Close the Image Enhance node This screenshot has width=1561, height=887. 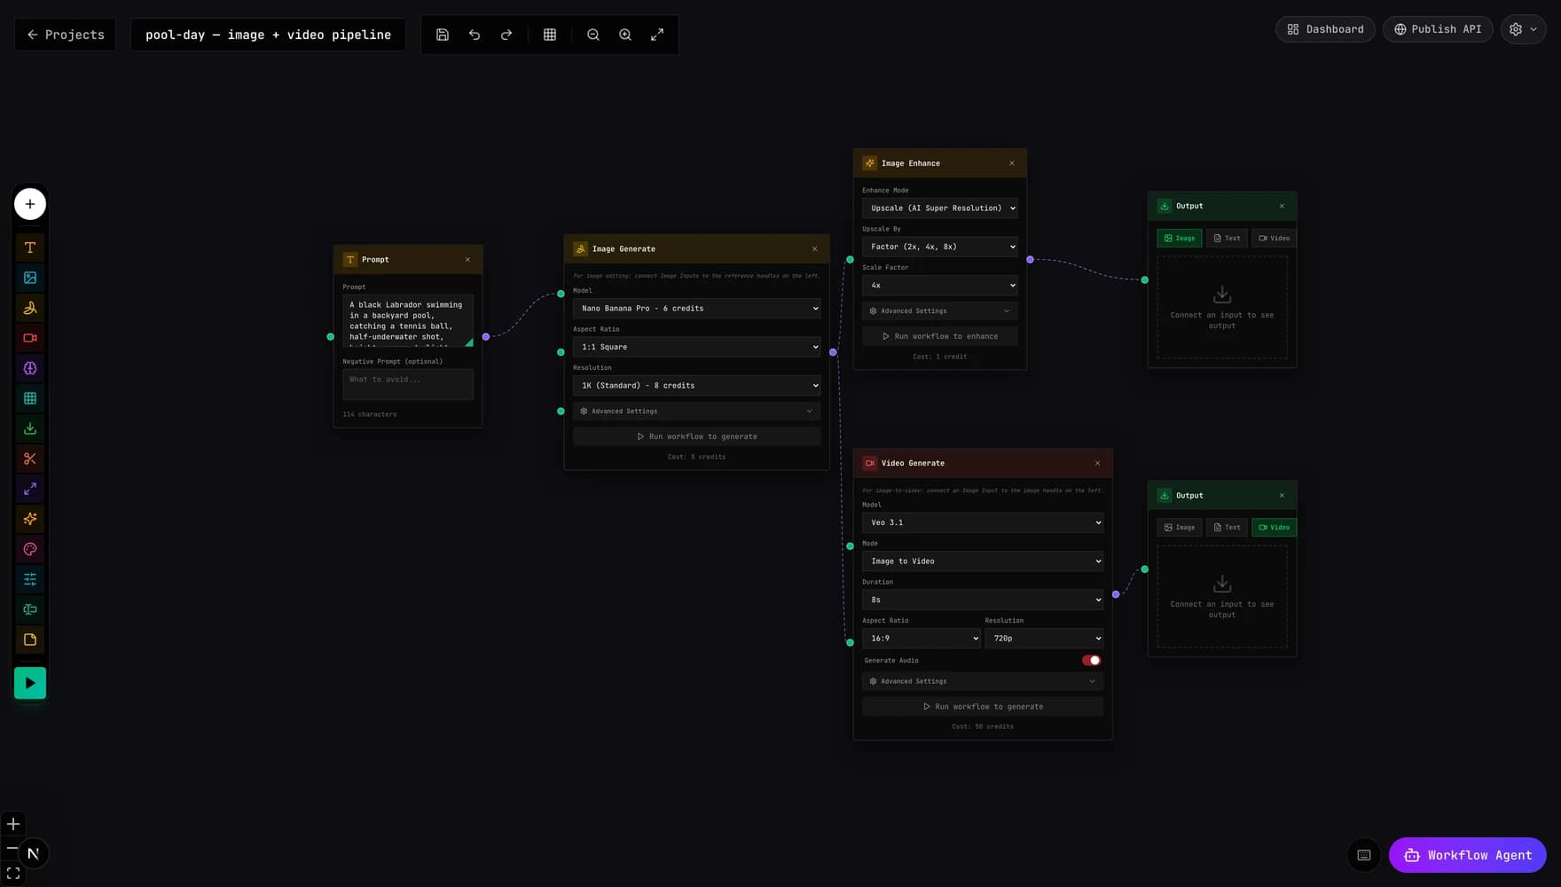1011,163
